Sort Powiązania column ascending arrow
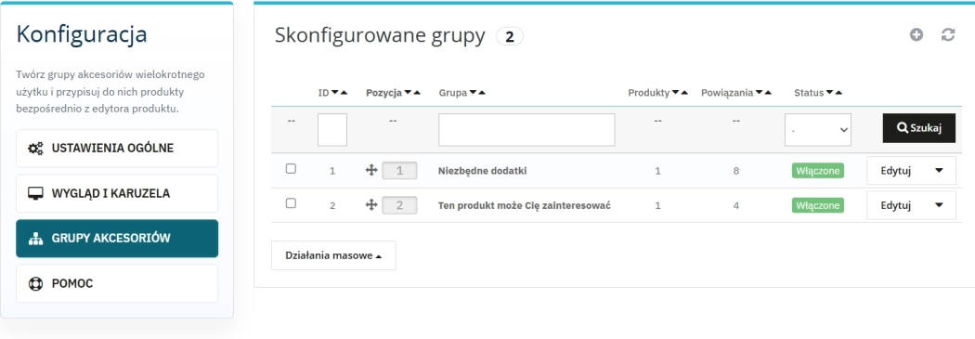This screenshot has height=339, width=975. click(767, 93)
